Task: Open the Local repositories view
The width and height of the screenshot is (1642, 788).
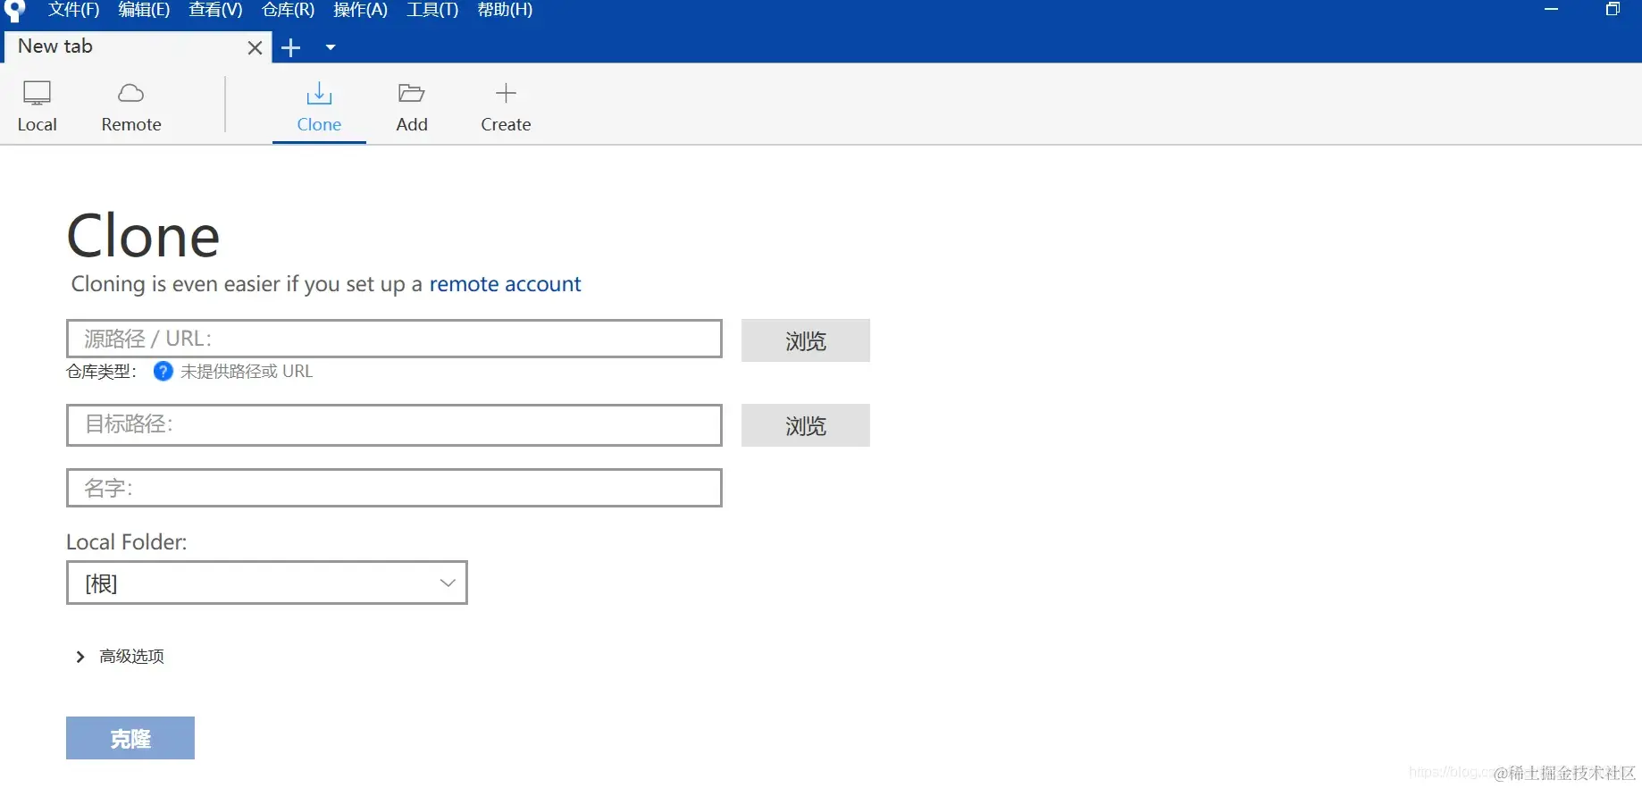Action: pos(37,107)
